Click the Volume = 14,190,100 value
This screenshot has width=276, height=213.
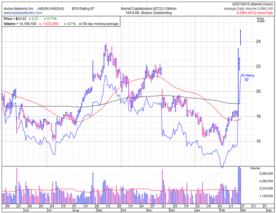pyautogui.click(x=20, y=24)
